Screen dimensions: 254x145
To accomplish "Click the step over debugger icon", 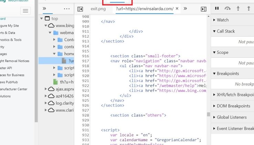I will [227, 9].
